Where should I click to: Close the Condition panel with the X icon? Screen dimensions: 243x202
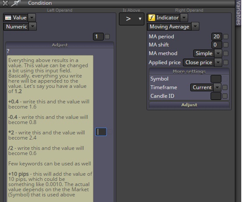coord(5,3)
